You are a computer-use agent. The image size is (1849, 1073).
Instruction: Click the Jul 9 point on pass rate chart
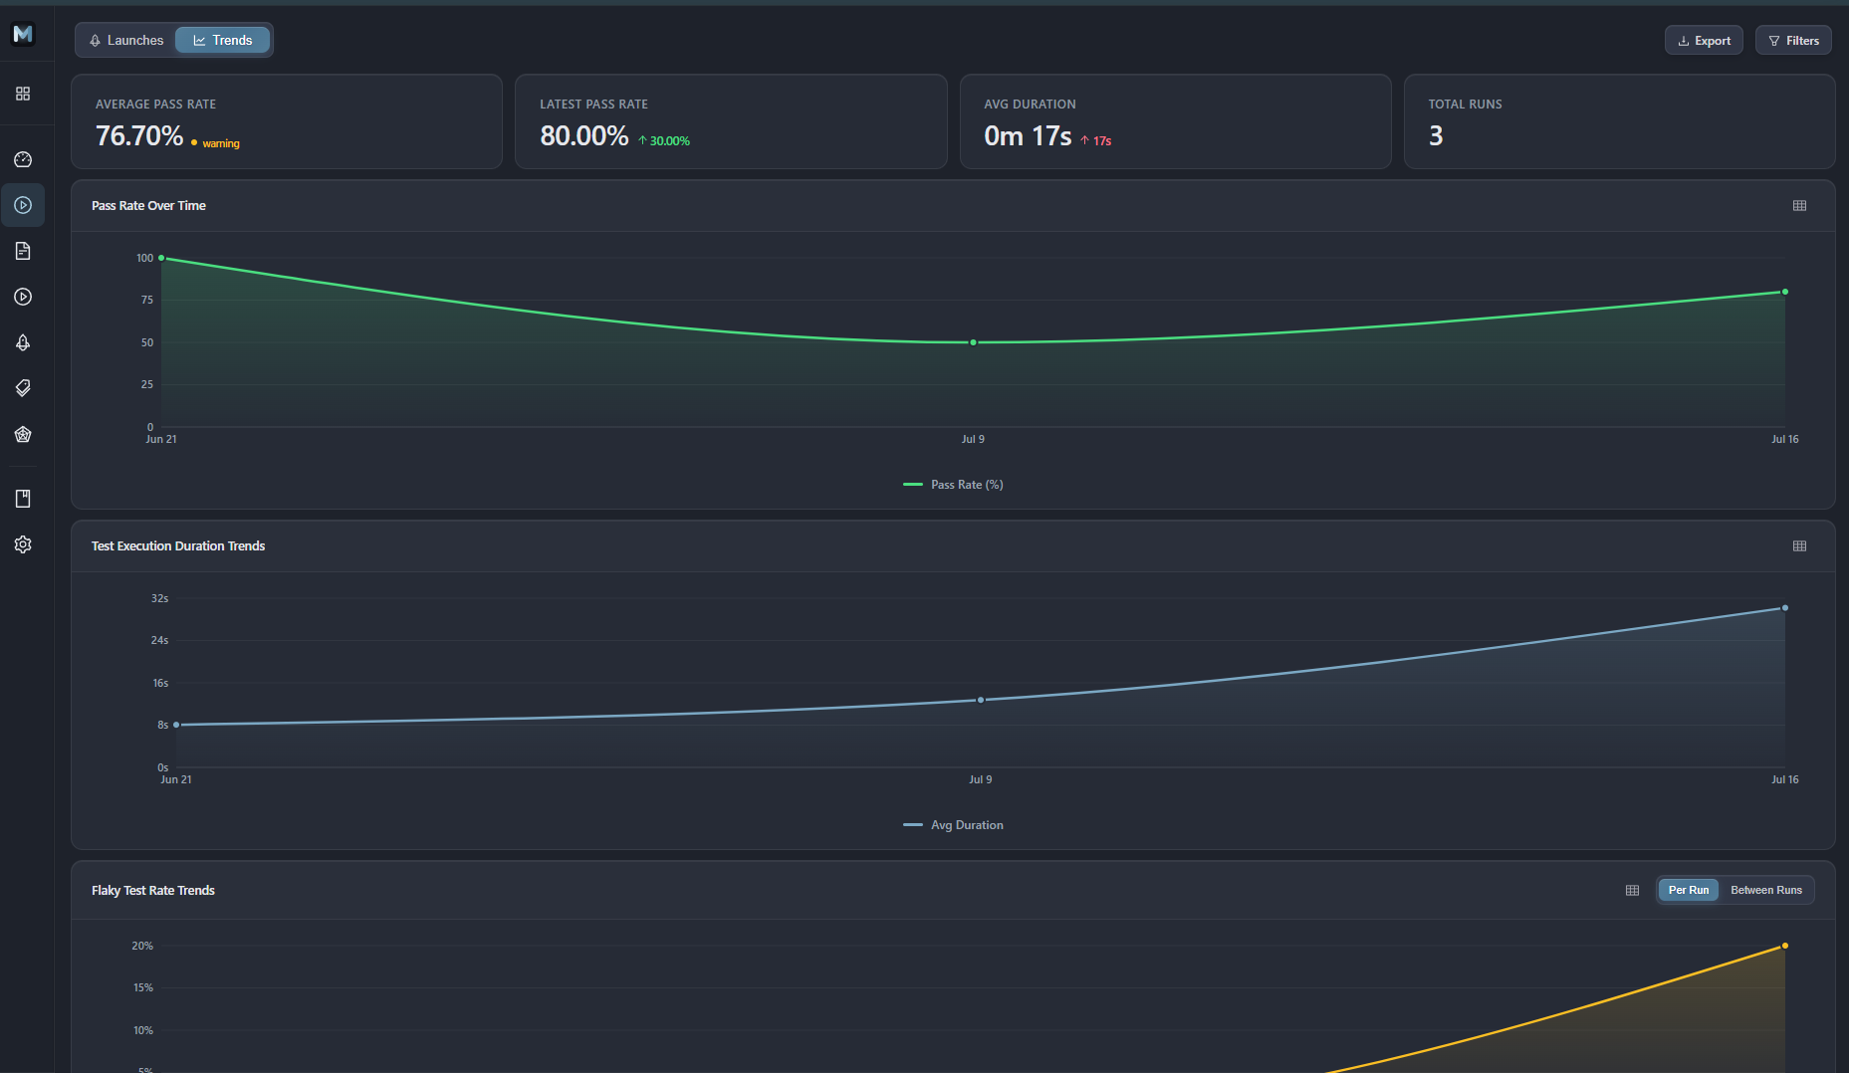tap(973, 342)
